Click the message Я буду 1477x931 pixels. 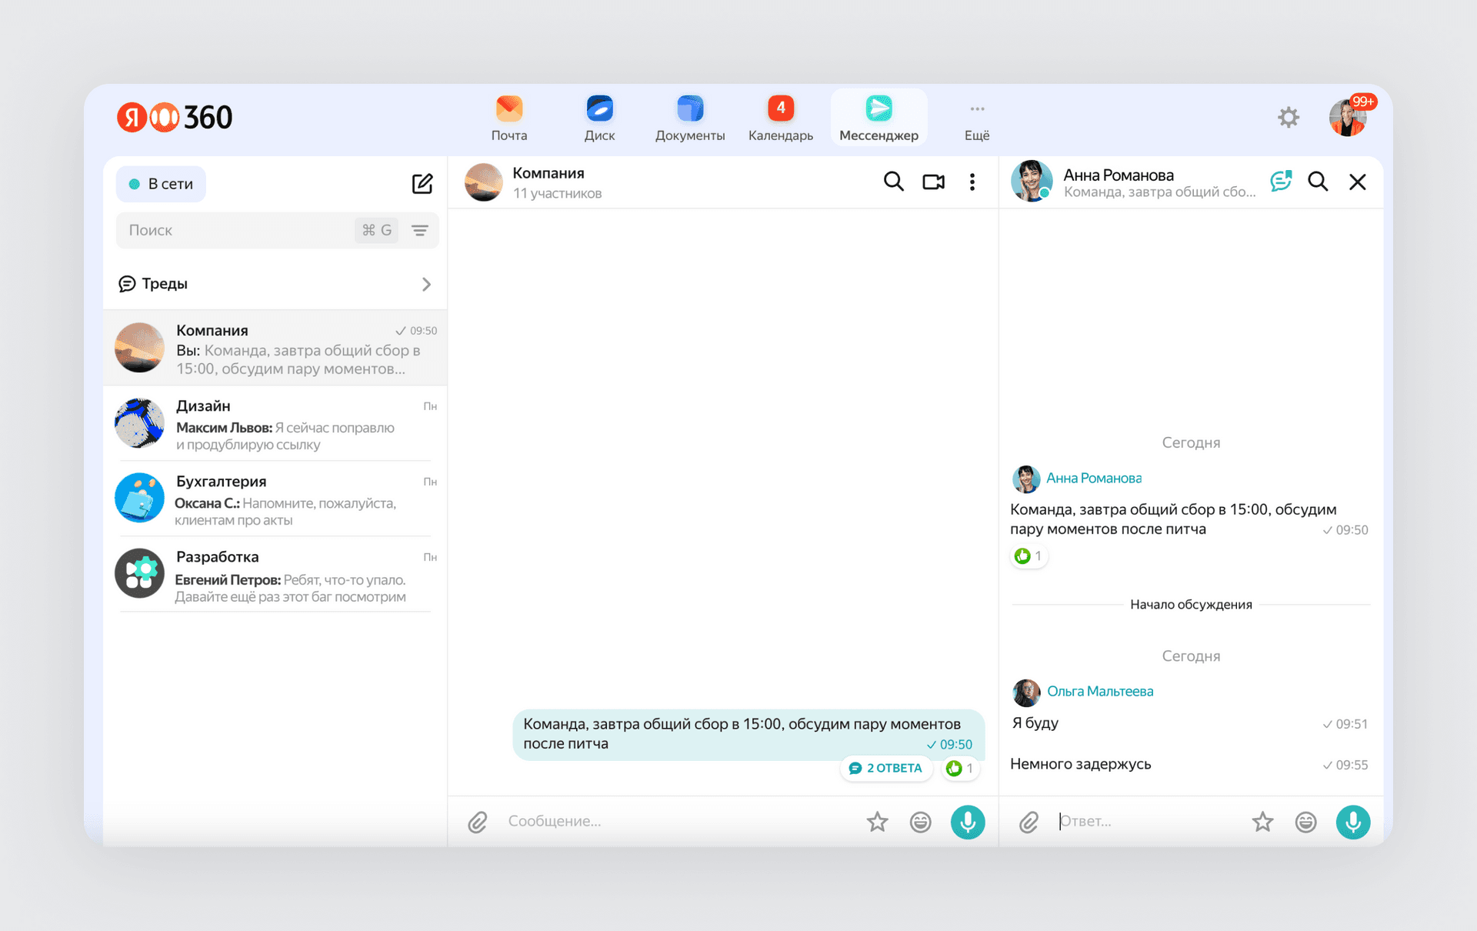(x=1035, y=723)
